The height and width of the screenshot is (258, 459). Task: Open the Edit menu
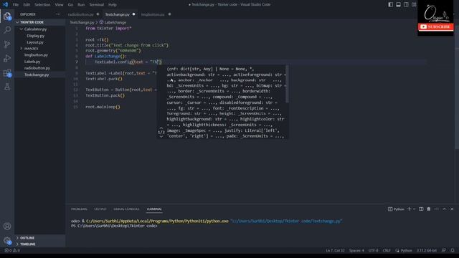coord(27,5)
